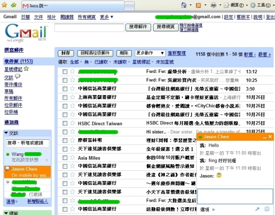Click the Tools (工具) gear icon

(x=253, y=5)
